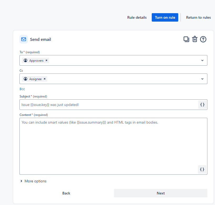
Task: Remove Approvers from the To field
Action: [46, 60]
